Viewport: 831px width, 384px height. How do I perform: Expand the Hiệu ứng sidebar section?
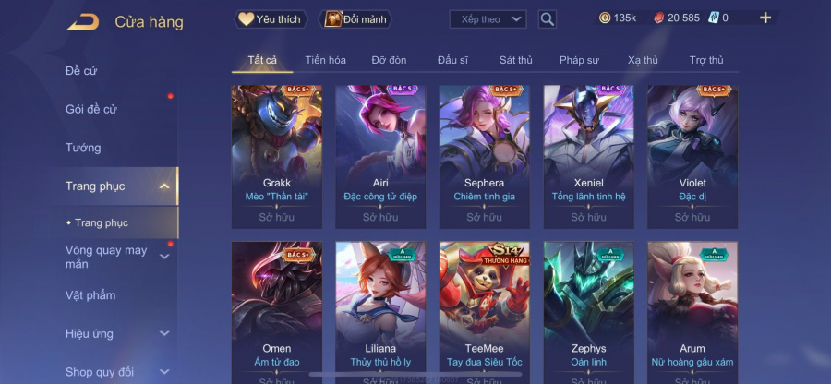(164, 333)
